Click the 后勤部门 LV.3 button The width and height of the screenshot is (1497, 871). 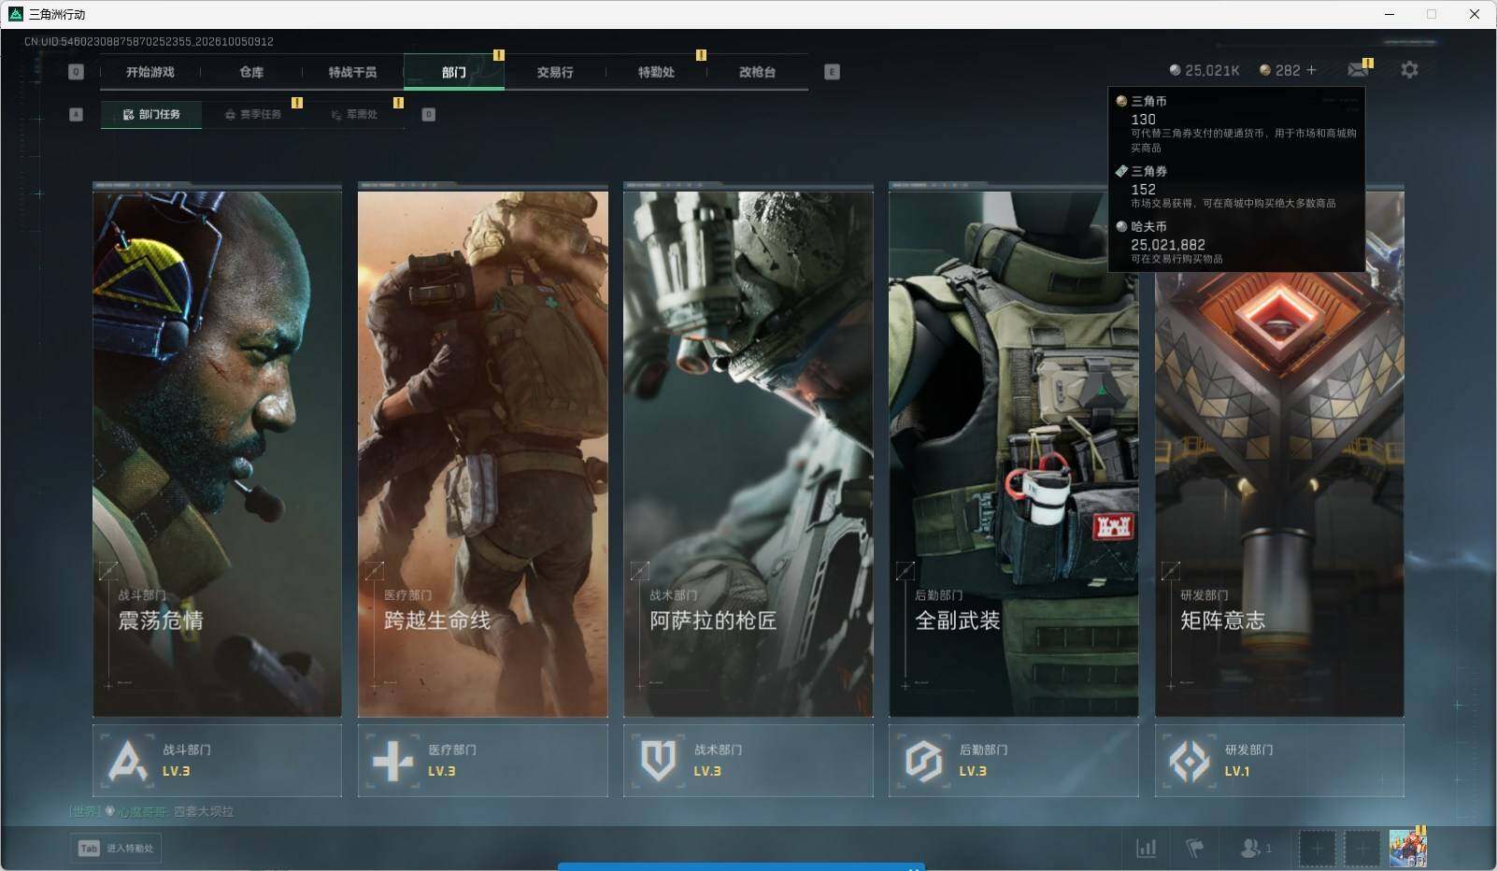click(x=1013, y=761)
